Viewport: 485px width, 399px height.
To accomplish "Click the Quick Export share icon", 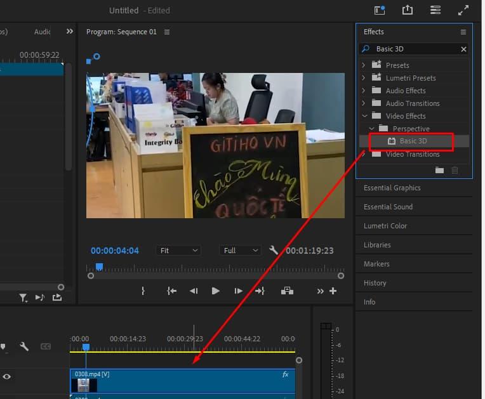I will point(408,10).
